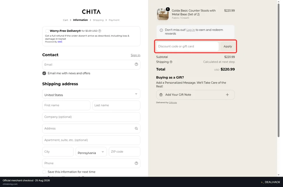This screenshot has height=187, width=283.
Task: Open the Pennsylvania state dropdown
Action: point(91,152)
